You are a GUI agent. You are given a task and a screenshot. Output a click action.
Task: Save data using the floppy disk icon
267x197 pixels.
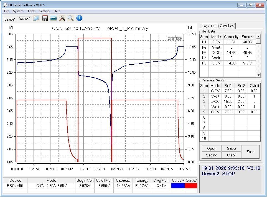45,18
